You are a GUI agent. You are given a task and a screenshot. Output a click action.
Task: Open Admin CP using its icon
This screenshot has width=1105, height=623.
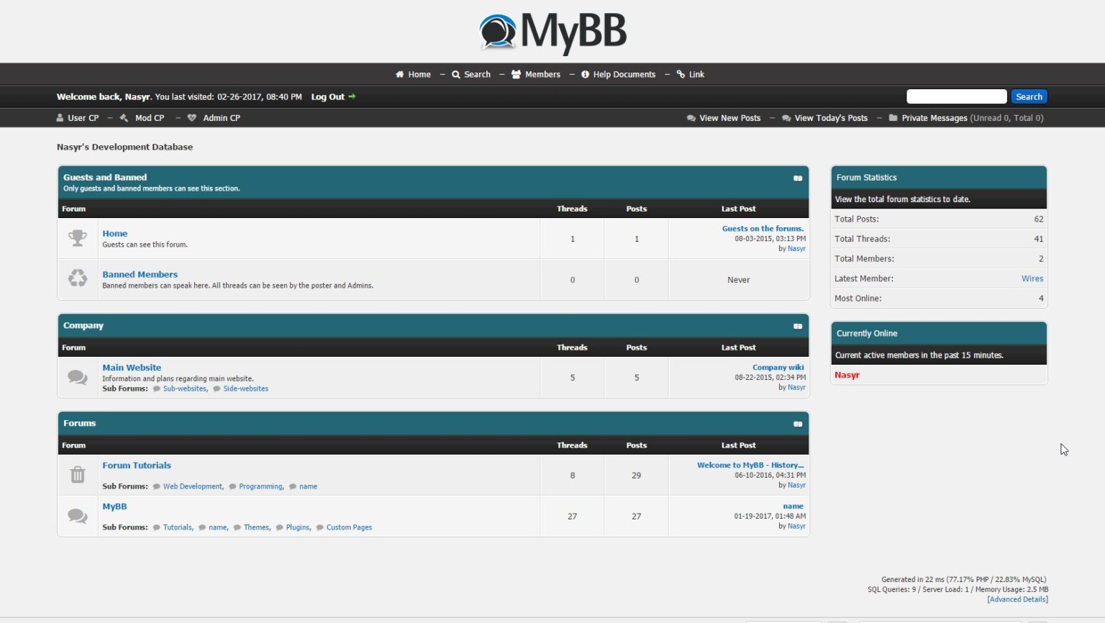pos(191,117)
